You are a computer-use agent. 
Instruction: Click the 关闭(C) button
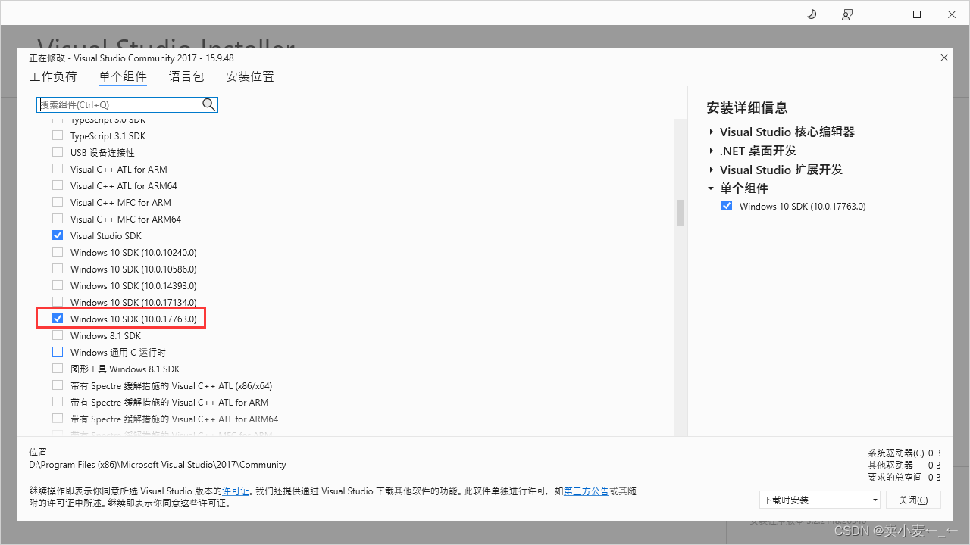pyautogui.click(x=913, y=500)
